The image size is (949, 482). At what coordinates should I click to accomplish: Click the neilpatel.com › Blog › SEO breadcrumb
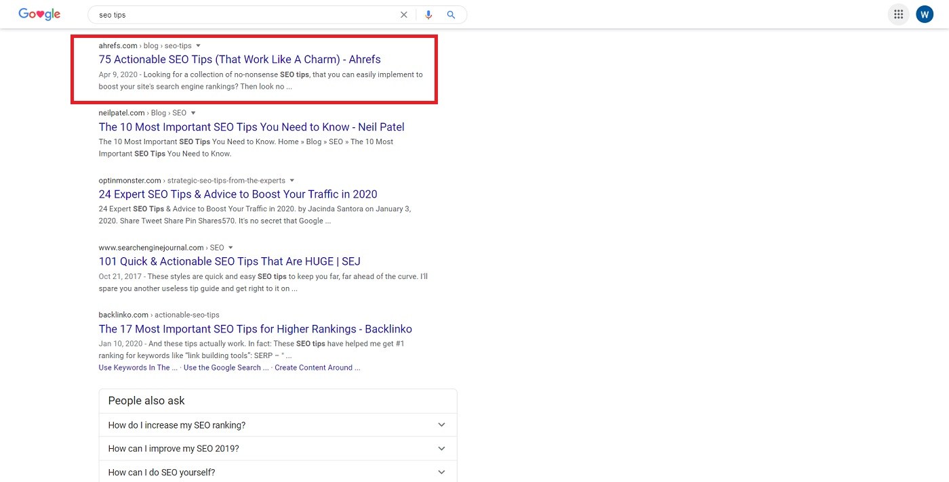point(142,113)
